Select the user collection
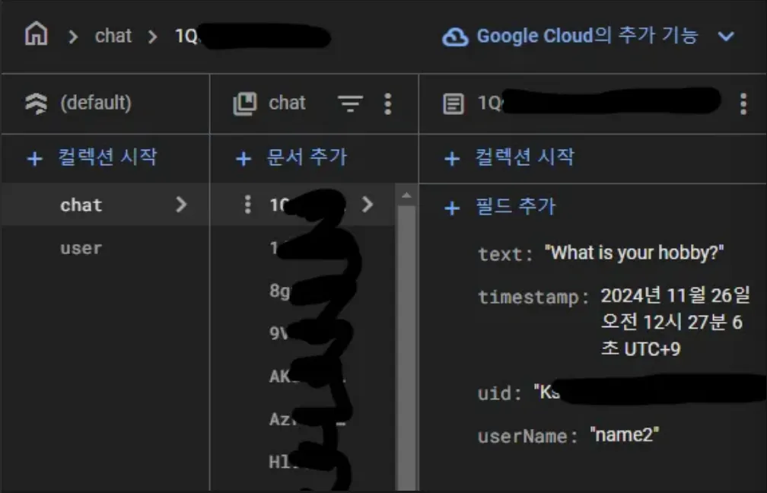The width and height of the screenshot is (767, 493). [x=81, y=248]
